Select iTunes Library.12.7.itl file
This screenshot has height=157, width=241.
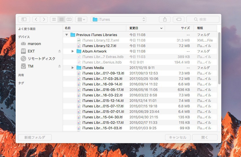click(x=140, y=46)
